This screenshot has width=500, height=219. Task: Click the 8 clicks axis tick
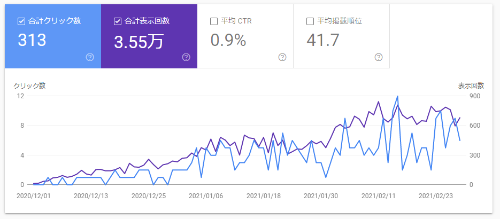tap(22, 126)
